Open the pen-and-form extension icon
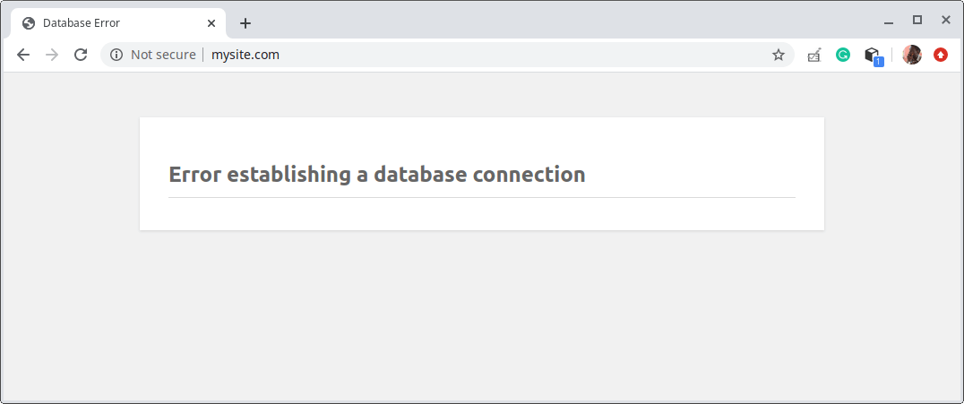 (813, 55)
